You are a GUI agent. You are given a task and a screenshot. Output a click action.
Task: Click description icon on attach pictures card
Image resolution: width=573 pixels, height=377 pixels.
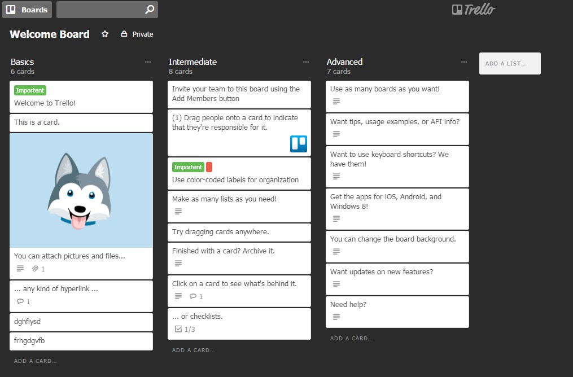[x=20, y=269]
